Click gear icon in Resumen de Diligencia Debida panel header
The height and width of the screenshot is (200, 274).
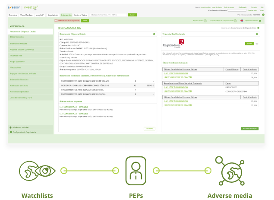154,34
